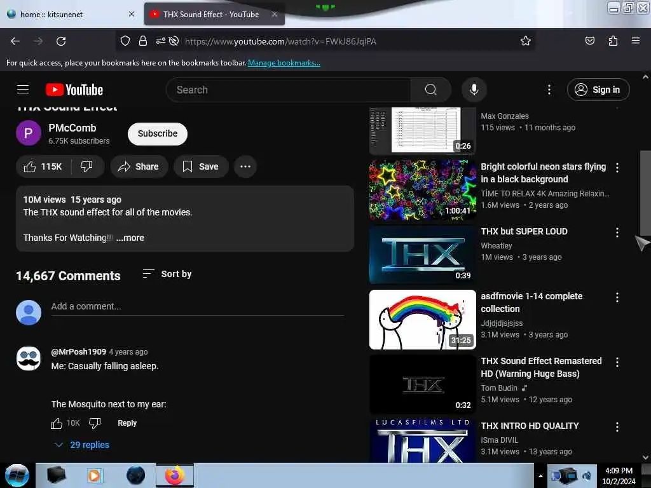
Task: Open the YouTube settings three-dot menu
Action: point(549,90)
